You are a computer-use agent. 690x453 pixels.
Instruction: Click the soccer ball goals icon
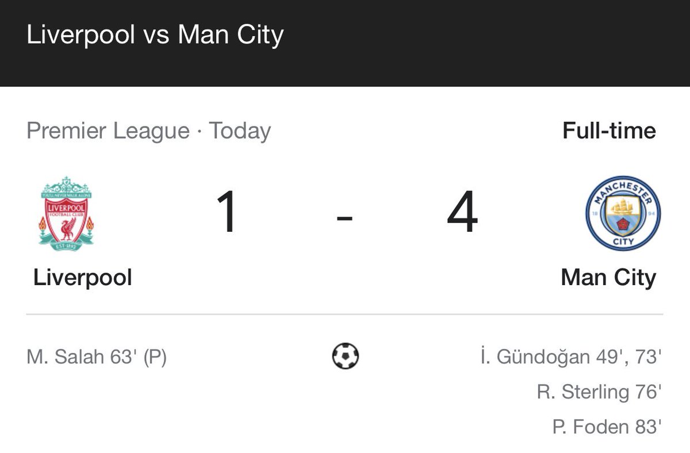[x=346, y=356]
